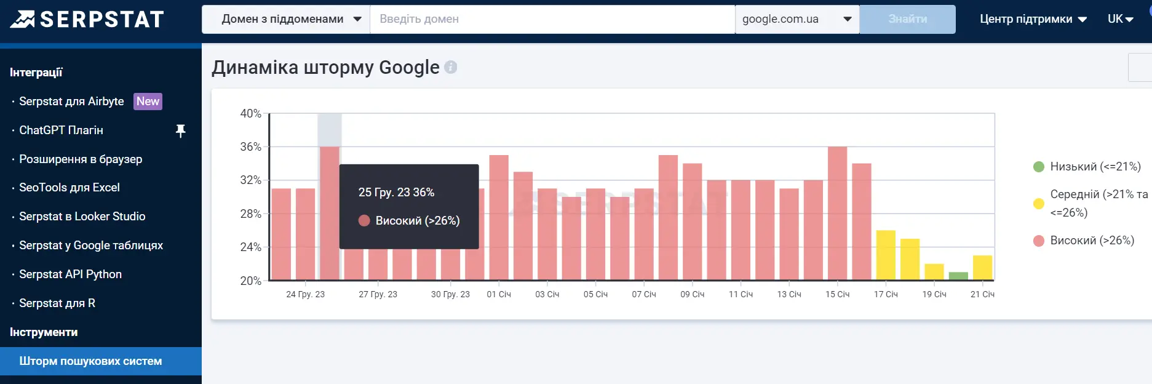Open the Serpstat для R link
The height and width of the screenshot is (384, 1152).
pyautogui.click(x=57, y=303)
